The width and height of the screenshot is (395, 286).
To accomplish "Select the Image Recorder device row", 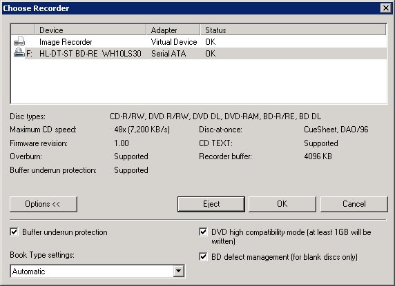I will pyautogui.click(x=198, y=42).
